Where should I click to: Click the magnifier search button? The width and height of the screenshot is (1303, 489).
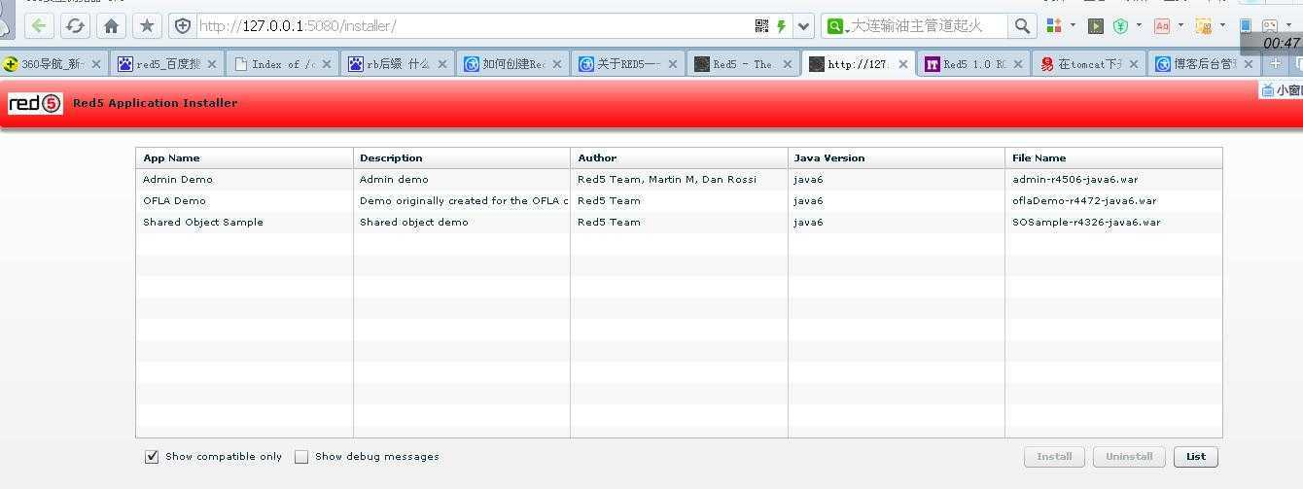point(1021,26)
